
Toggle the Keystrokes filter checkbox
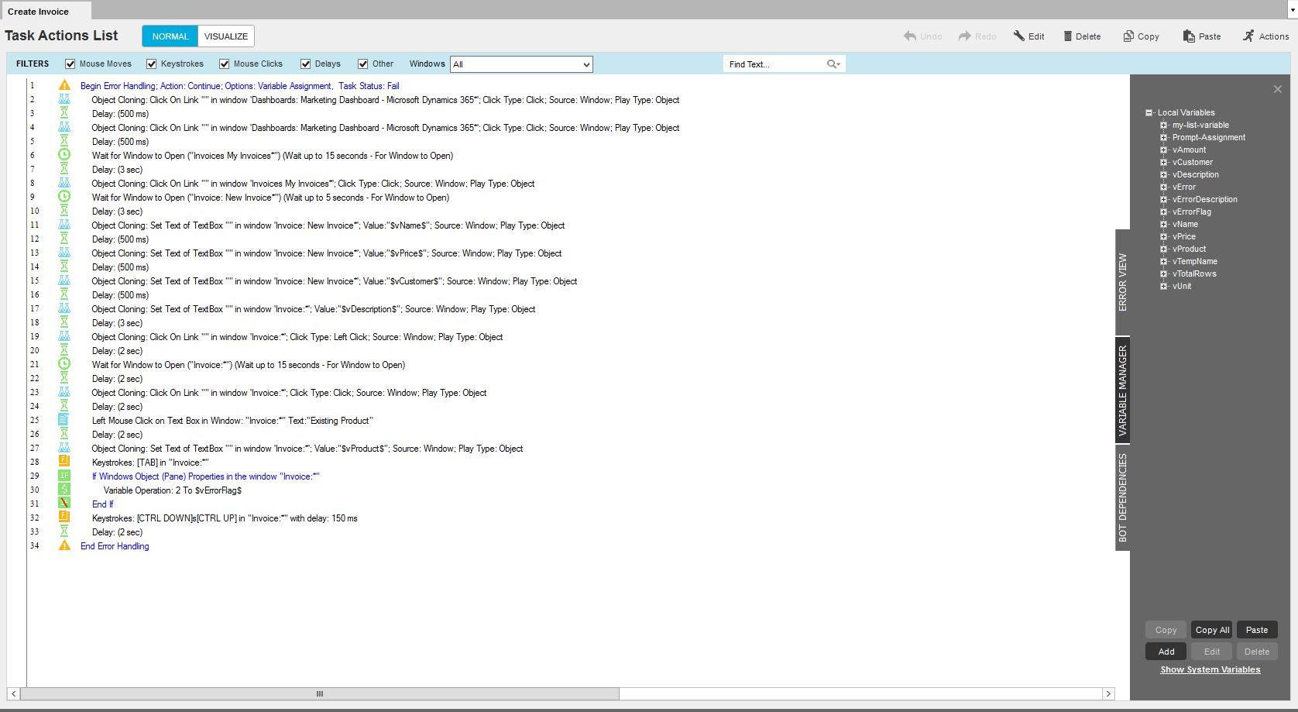point(152,64)
